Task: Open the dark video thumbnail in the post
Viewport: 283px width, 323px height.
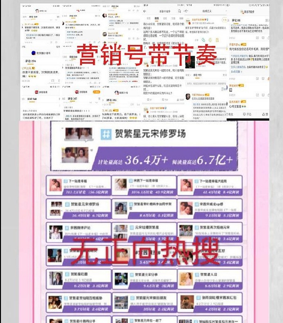Action: pos(190,62)
